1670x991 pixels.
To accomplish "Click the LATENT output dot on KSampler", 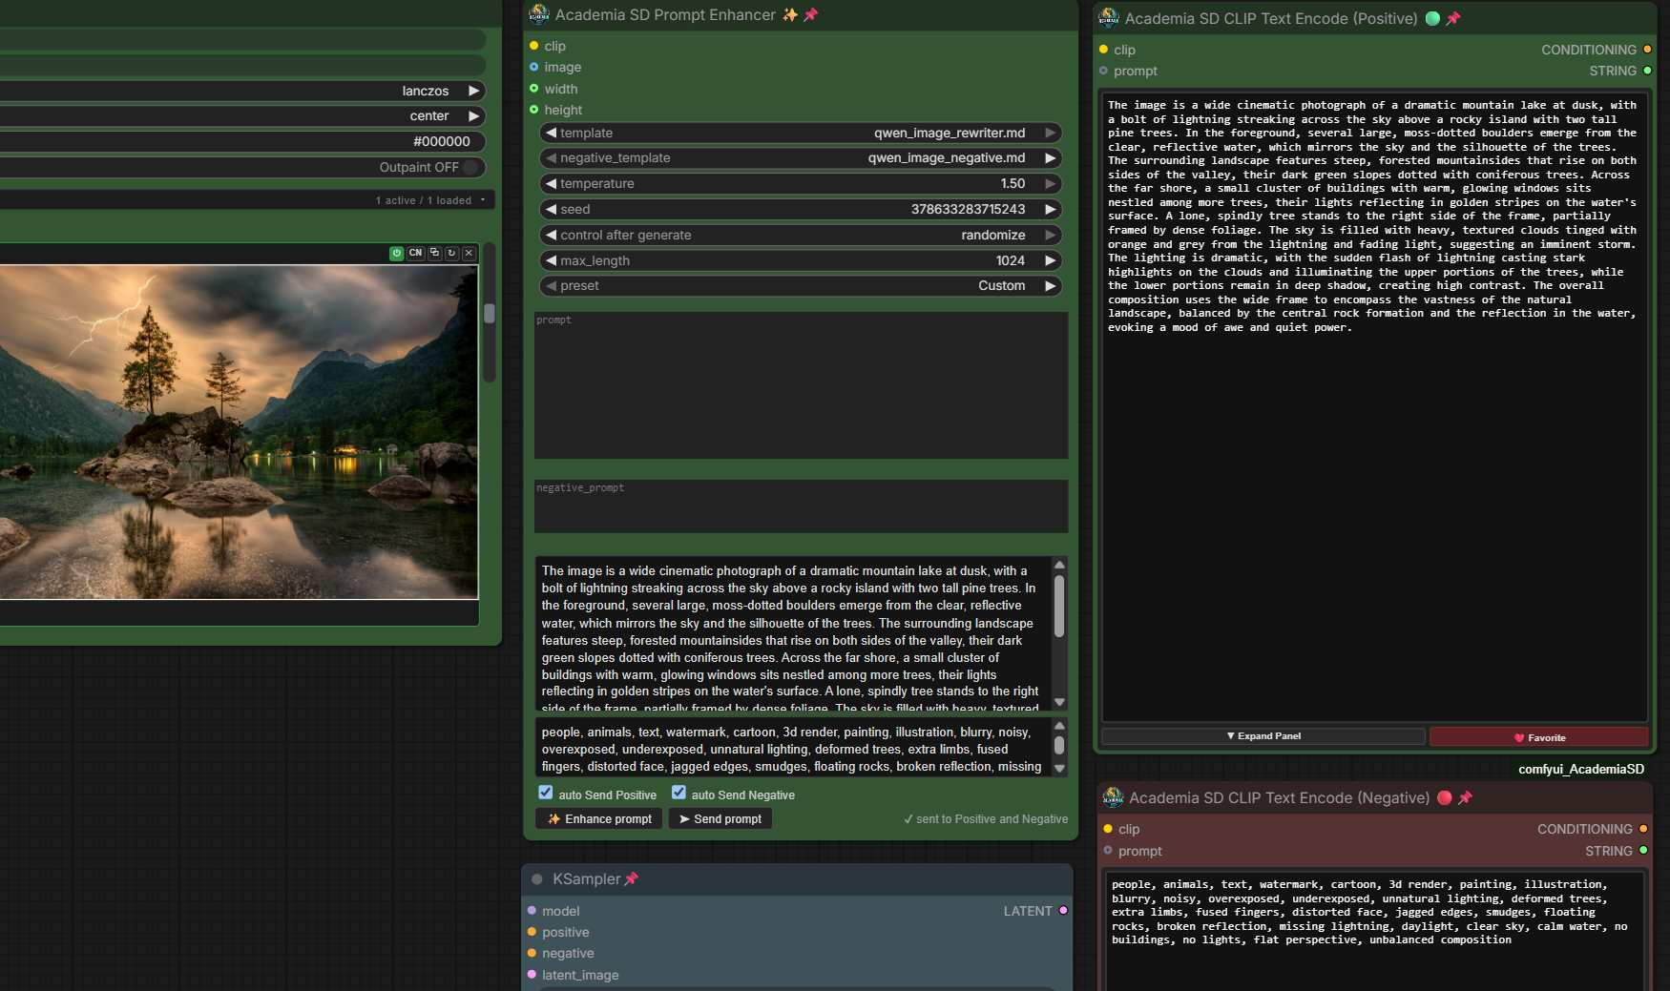I will click(1063, 911).
